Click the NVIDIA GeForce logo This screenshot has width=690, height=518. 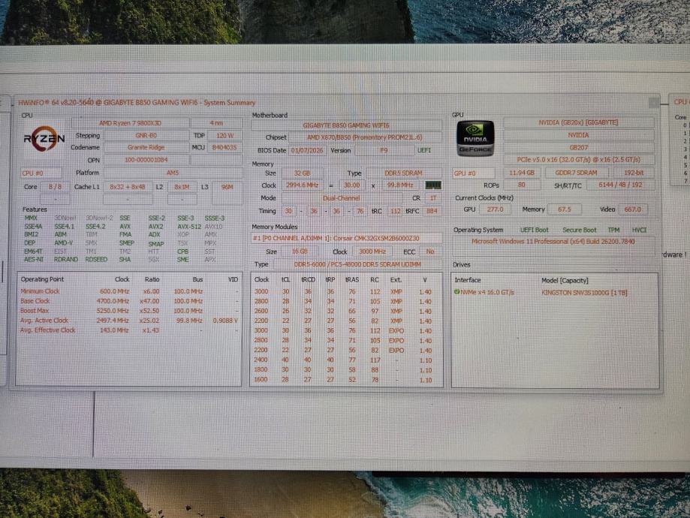click(x=475, y=138)
